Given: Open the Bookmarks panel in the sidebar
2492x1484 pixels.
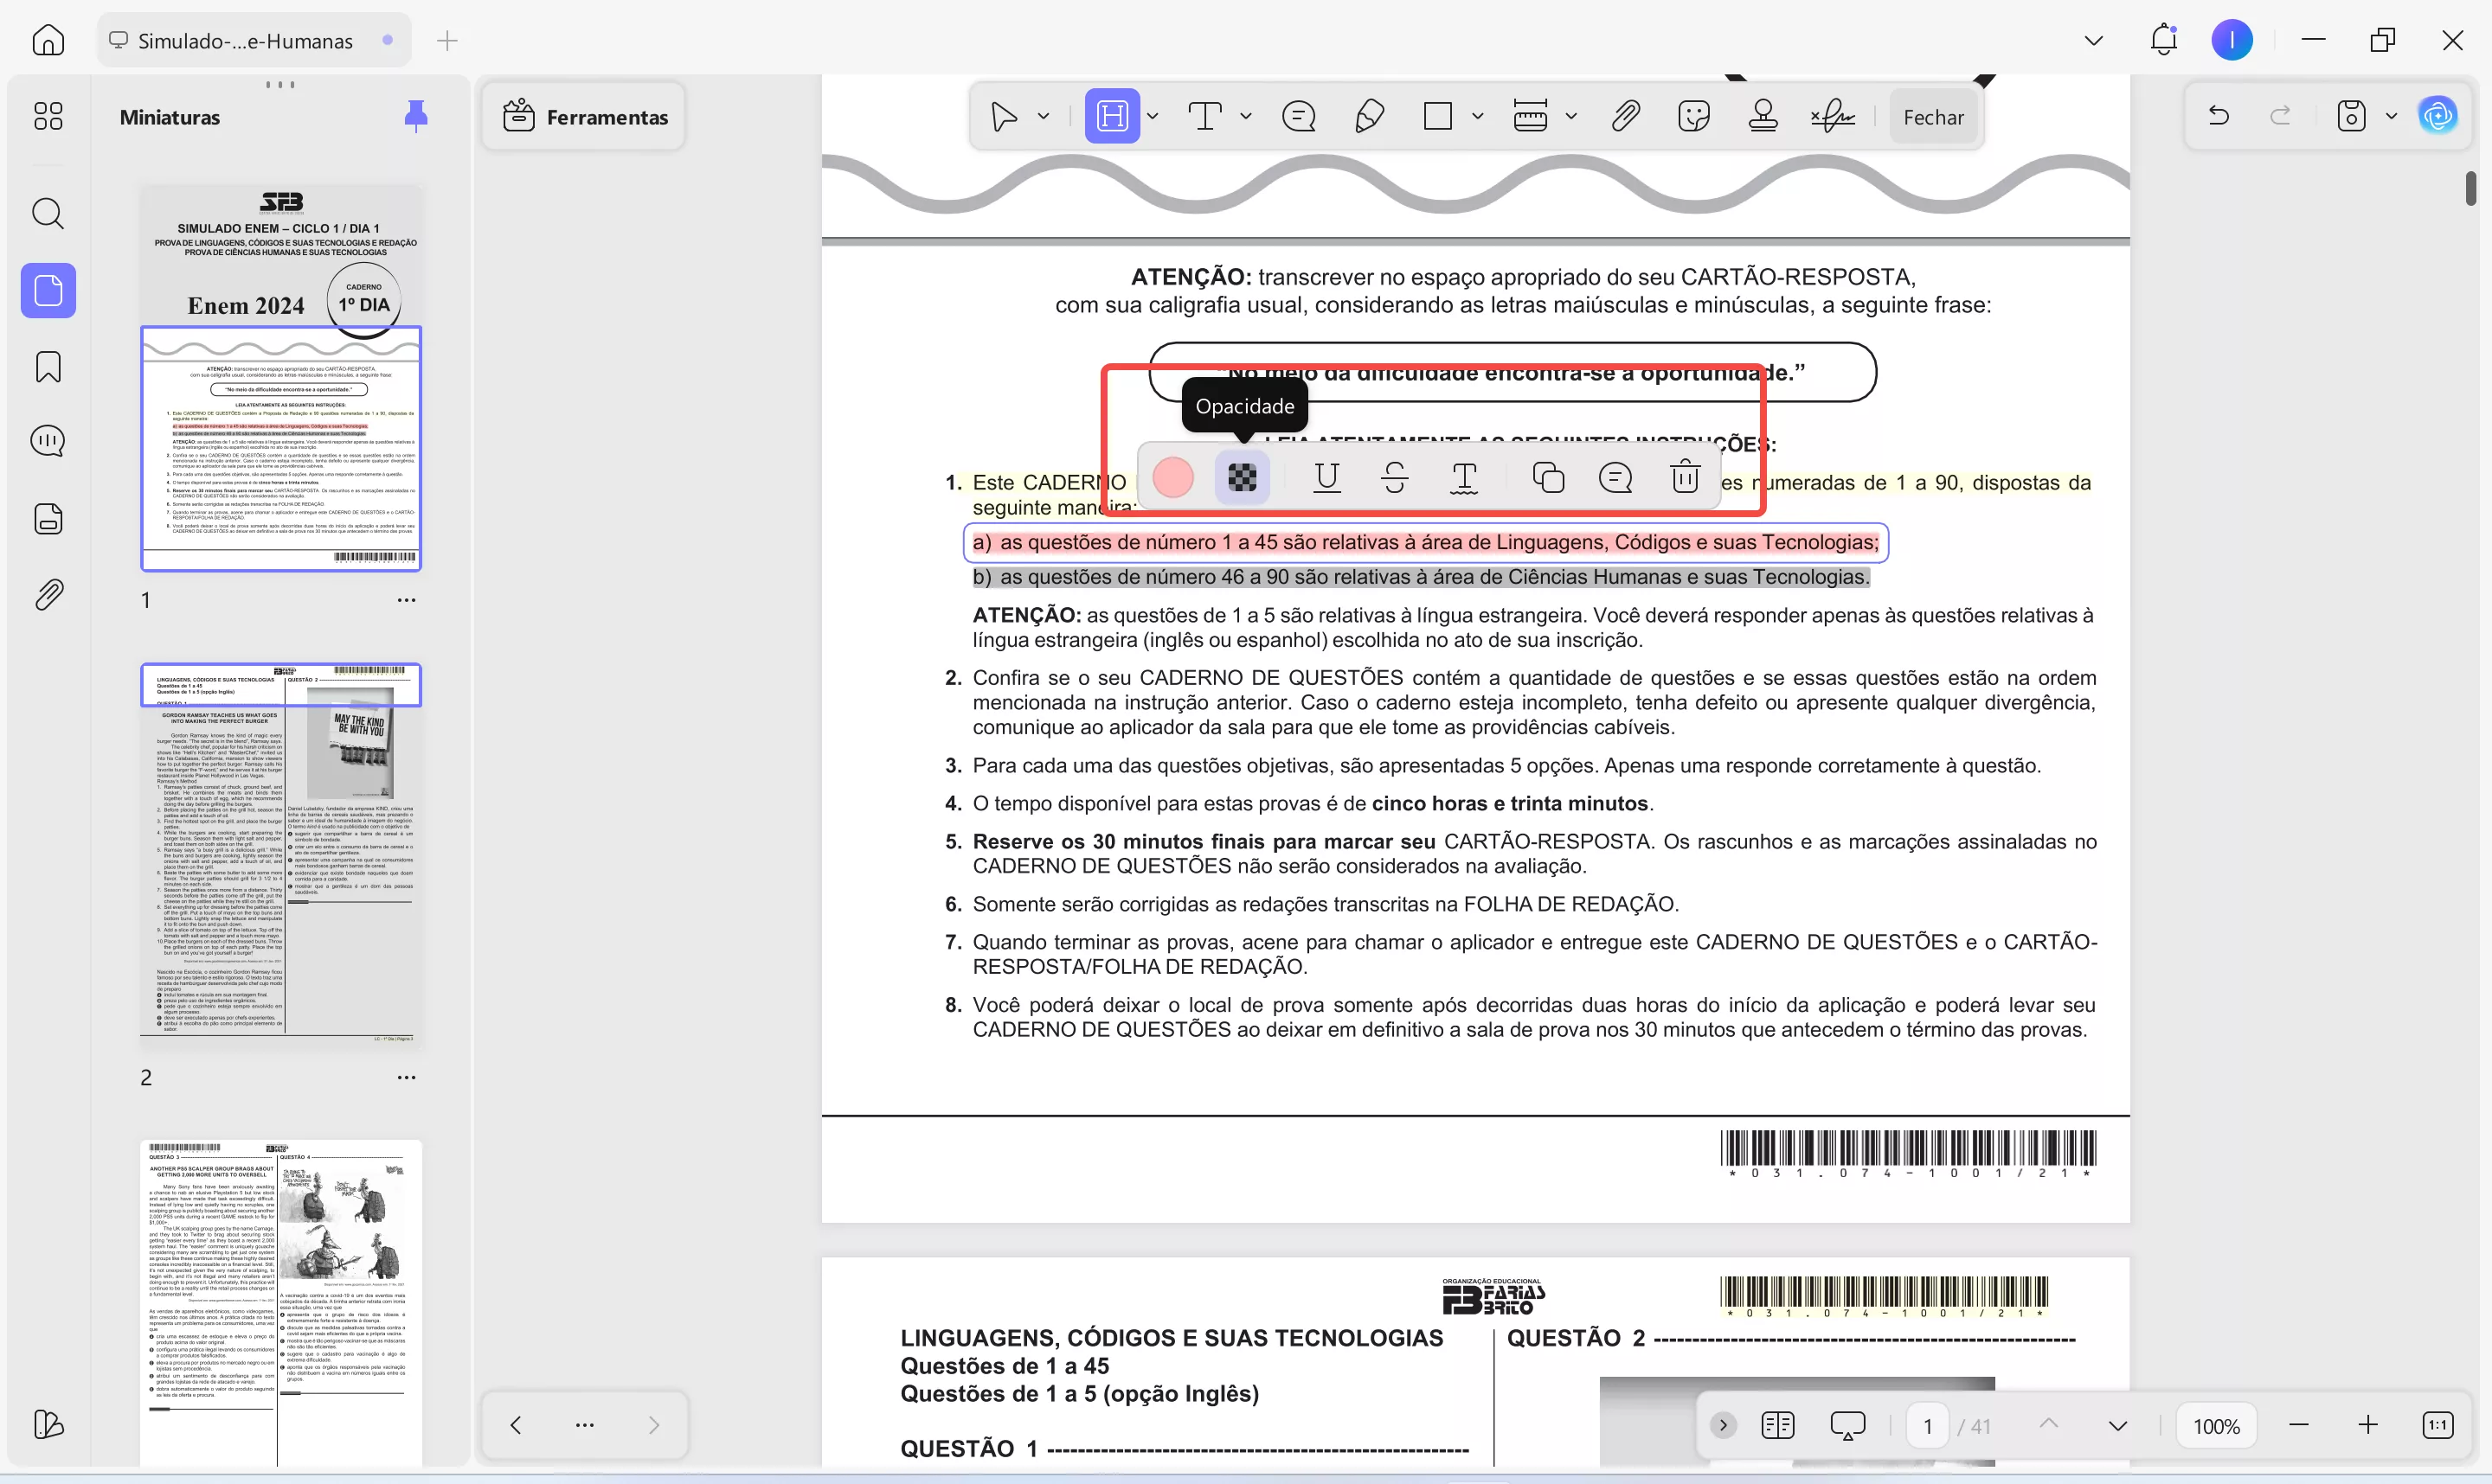Looking at the screenshot, I should click(47, 367).
